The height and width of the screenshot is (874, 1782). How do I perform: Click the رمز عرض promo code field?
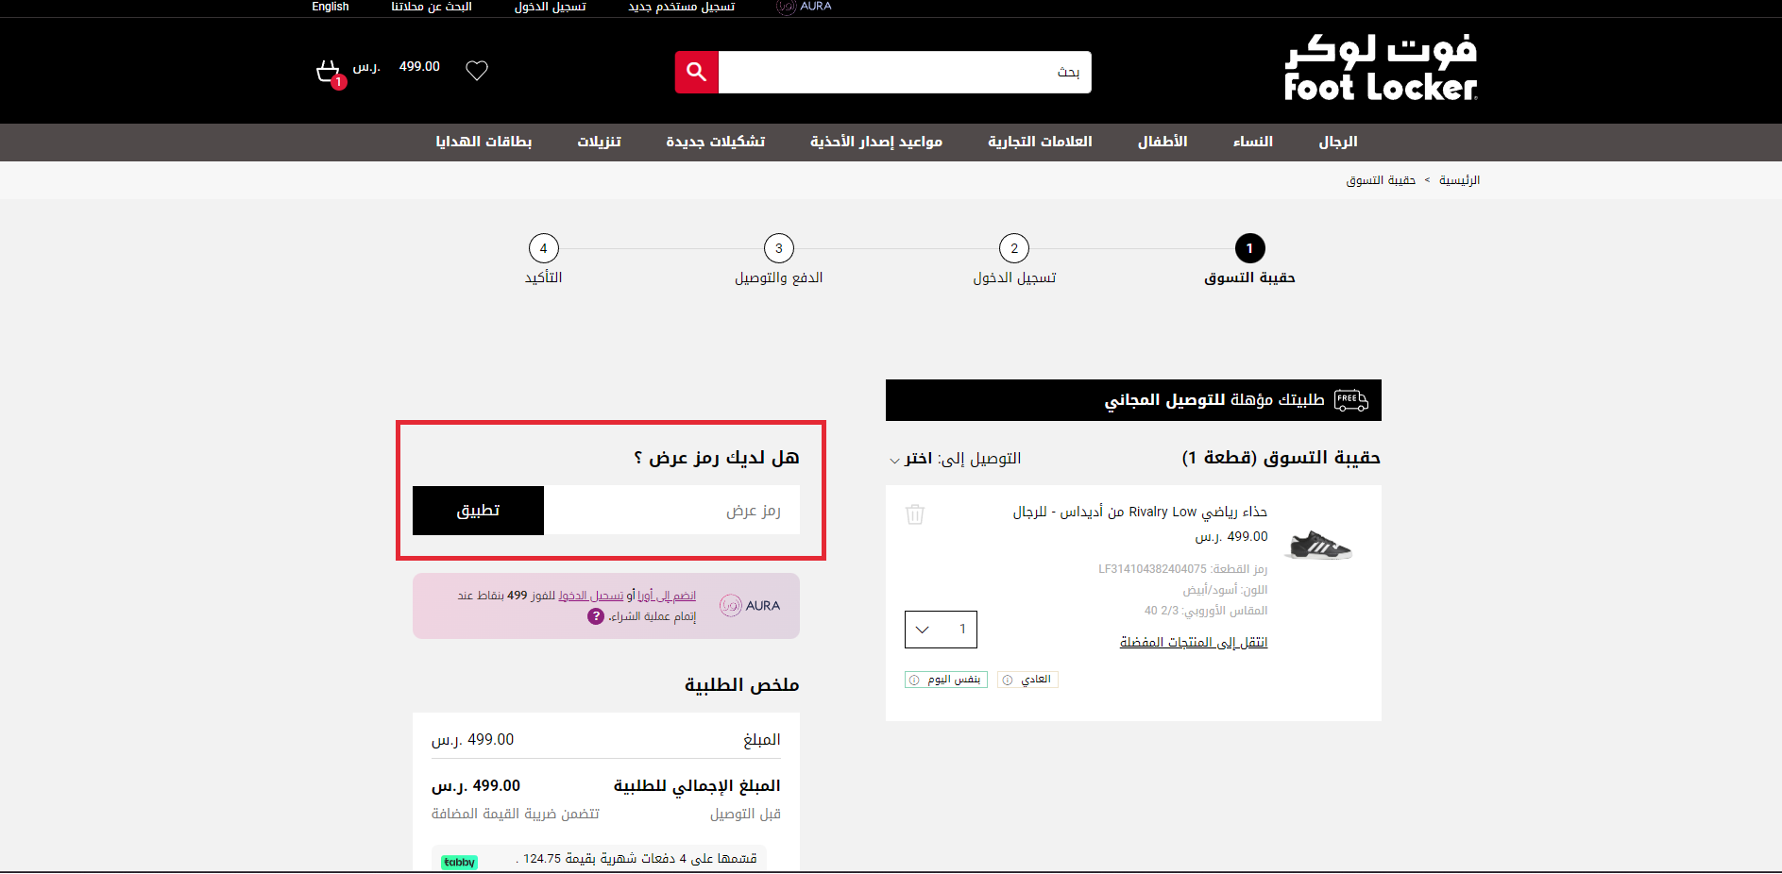671,511
